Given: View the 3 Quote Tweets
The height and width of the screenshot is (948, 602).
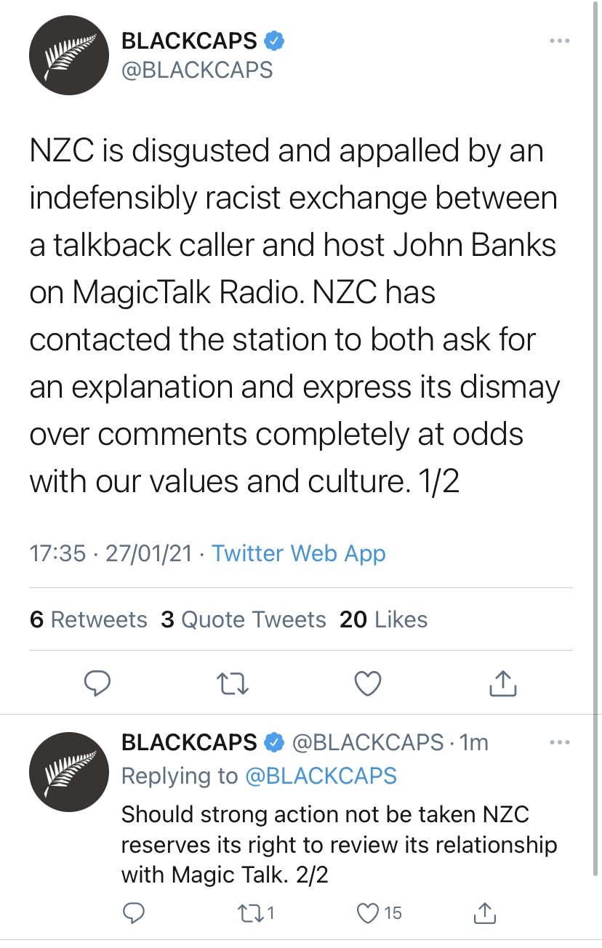Looking at the screenshot, I should [x=244, y=619].
